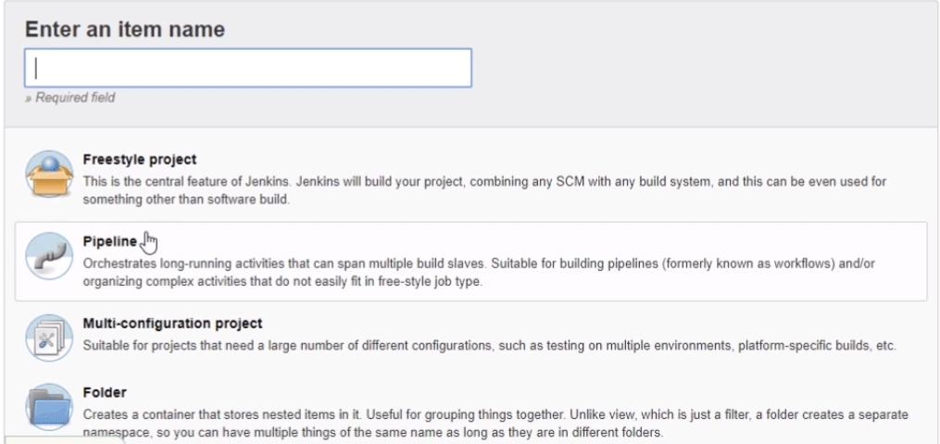Click the Multi-configuration description about different configurations
This screenshot has height=444, width=940.
tap(489, 346)
